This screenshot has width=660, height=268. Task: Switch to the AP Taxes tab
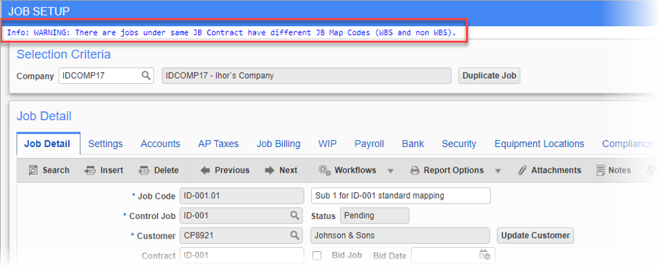pyautogui.click(x=218, y=144)
